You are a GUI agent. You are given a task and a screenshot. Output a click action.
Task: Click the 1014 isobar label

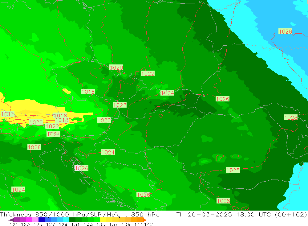pos(7,114)
